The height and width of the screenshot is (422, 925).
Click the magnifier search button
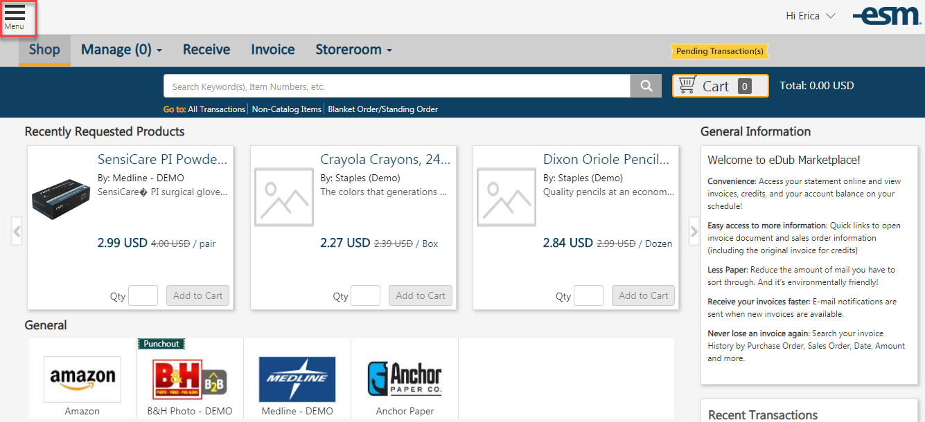[646, 86]
